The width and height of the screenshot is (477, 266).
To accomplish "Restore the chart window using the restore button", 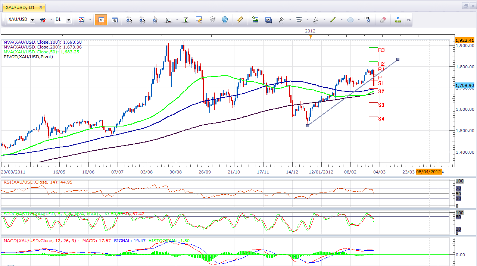I will click(466, 6).
